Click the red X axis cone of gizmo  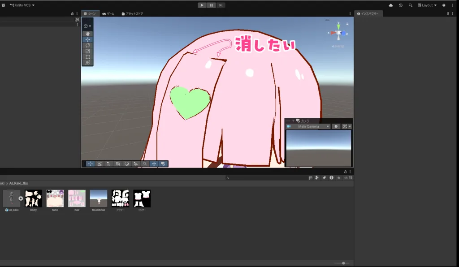333,33
